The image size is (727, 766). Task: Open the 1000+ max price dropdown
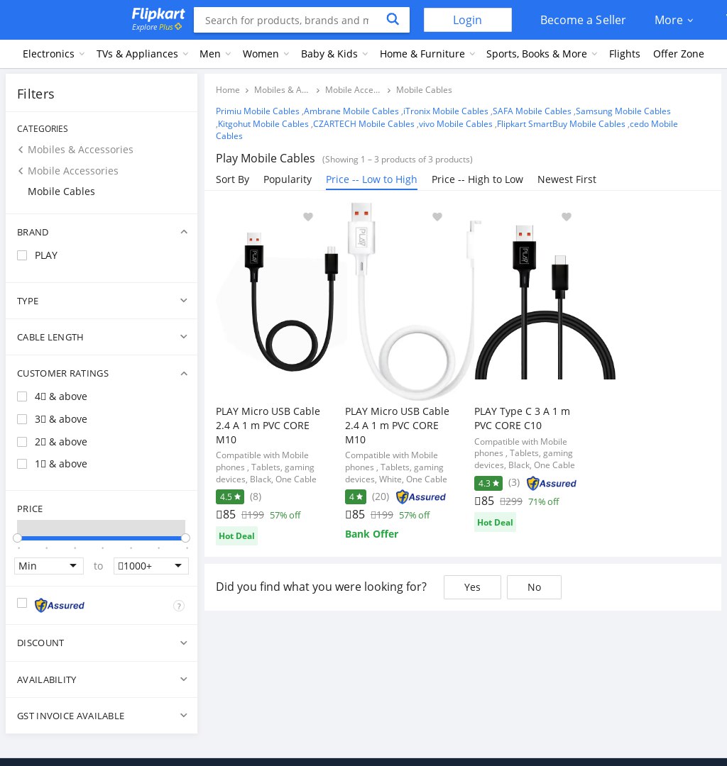[x=151, y=566]
